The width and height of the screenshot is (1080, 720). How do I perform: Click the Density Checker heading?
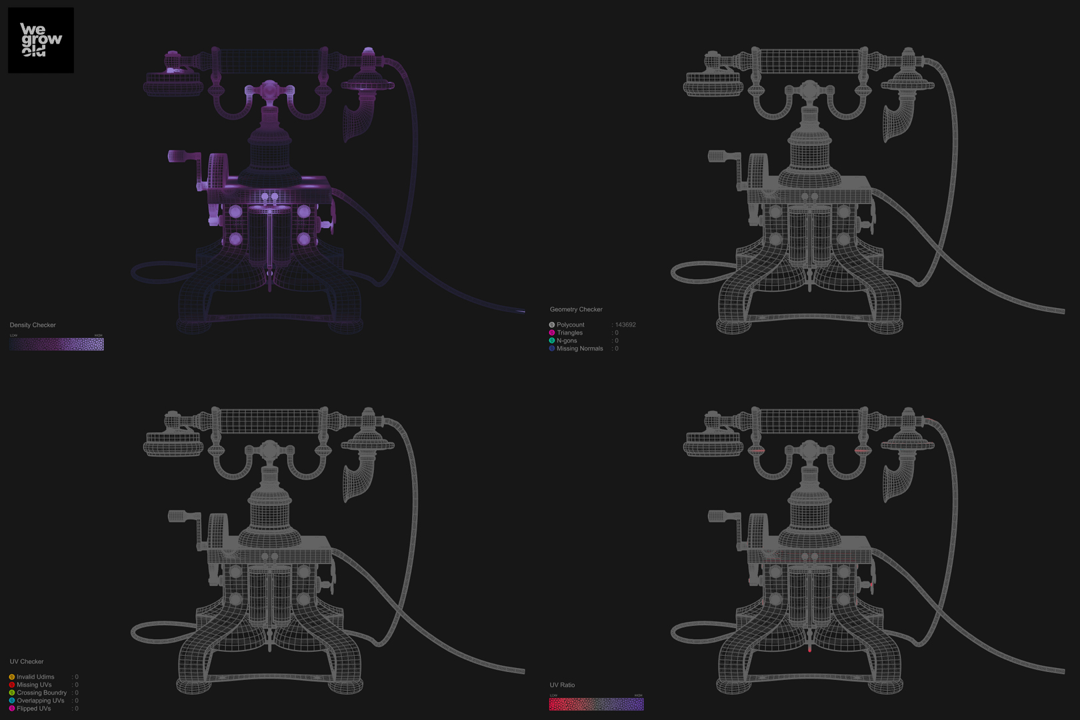pyautogui.click(x=33, y=325)
